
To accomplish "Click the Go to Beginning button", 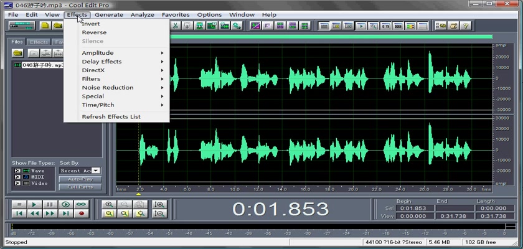I will 19,214.
